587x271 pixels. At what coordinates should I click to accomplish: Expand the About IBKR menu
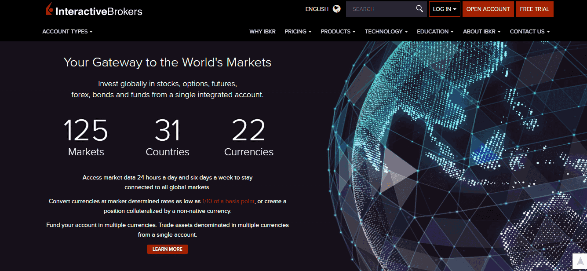(x=482, y=32)
